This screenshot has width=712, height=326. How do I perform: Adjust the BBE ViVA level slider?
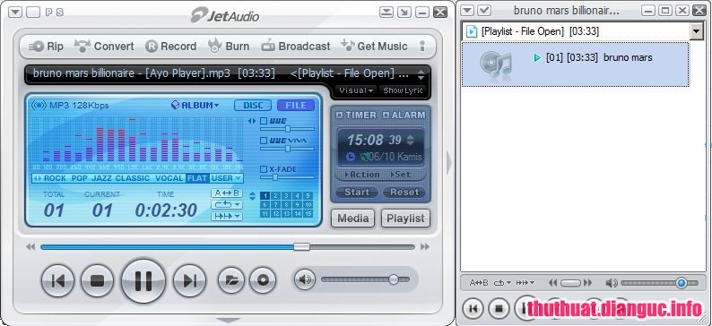(x=287, y=149)
